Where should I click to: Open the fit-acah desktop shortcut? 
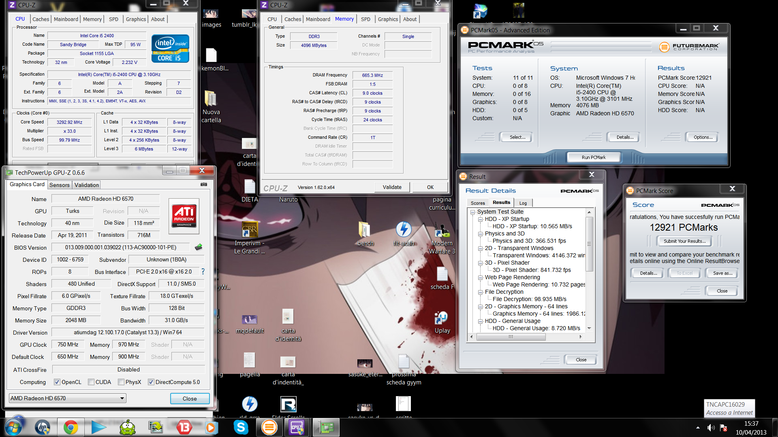point(404,233)
